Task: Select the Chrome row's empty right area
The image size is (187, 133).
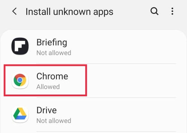Action: 131,80
